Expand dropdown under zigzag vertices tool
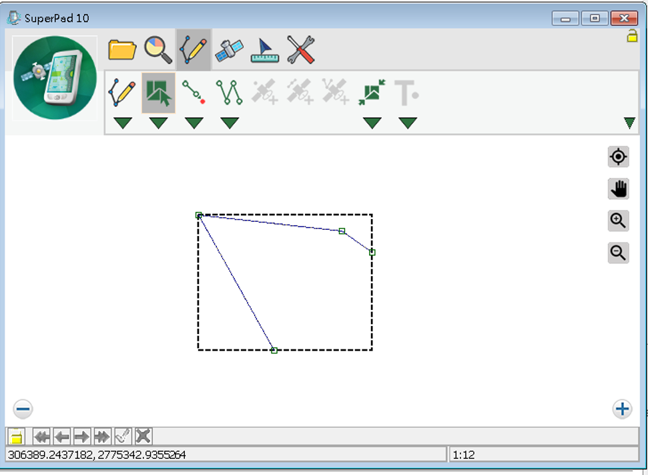The width and height of the screenshot is (648, 475). 230,123
